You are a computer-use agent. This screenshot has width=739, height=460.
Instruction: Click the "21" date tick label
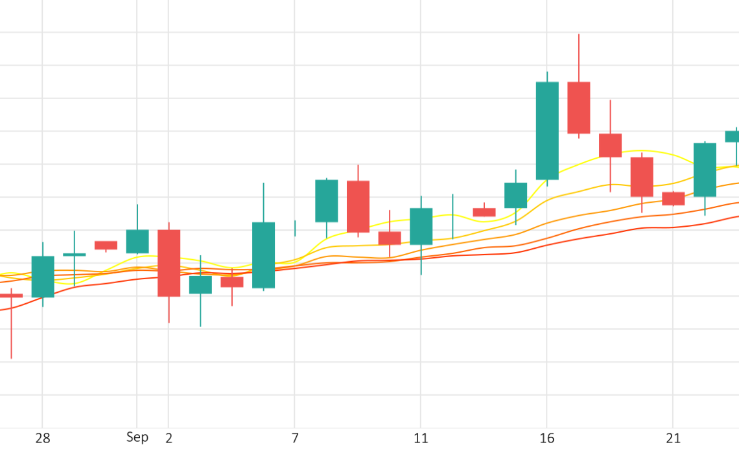(x=673, y=439)
